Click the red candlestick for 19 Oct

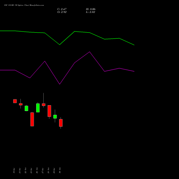click(15, 101)
